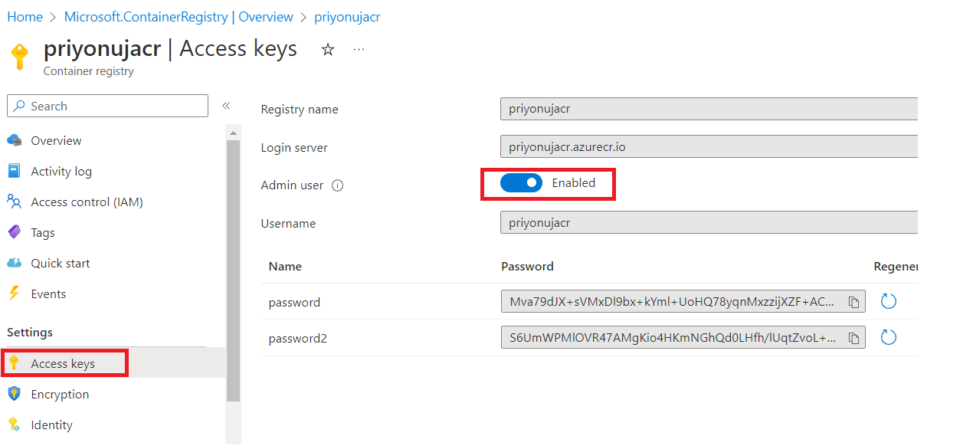
Task: Click the Activity log icon
Action: 14,171
